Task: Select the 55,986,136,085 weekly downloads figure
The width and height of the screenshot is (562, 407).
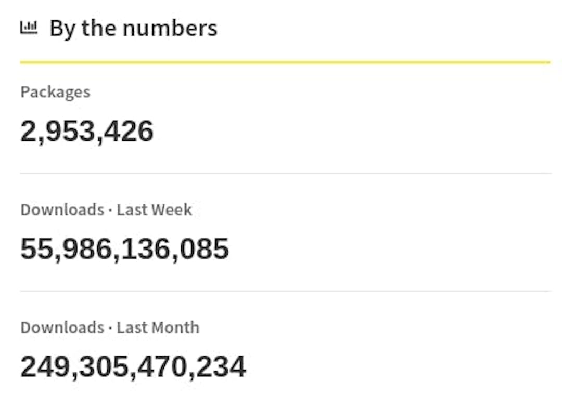Action: [x=124, y=249]
